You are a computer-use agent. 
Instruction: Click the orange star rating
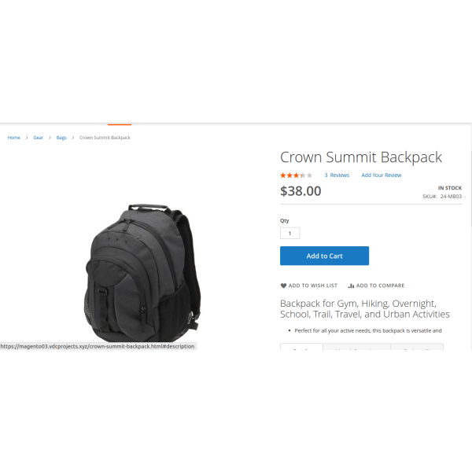tap(297, 175)
